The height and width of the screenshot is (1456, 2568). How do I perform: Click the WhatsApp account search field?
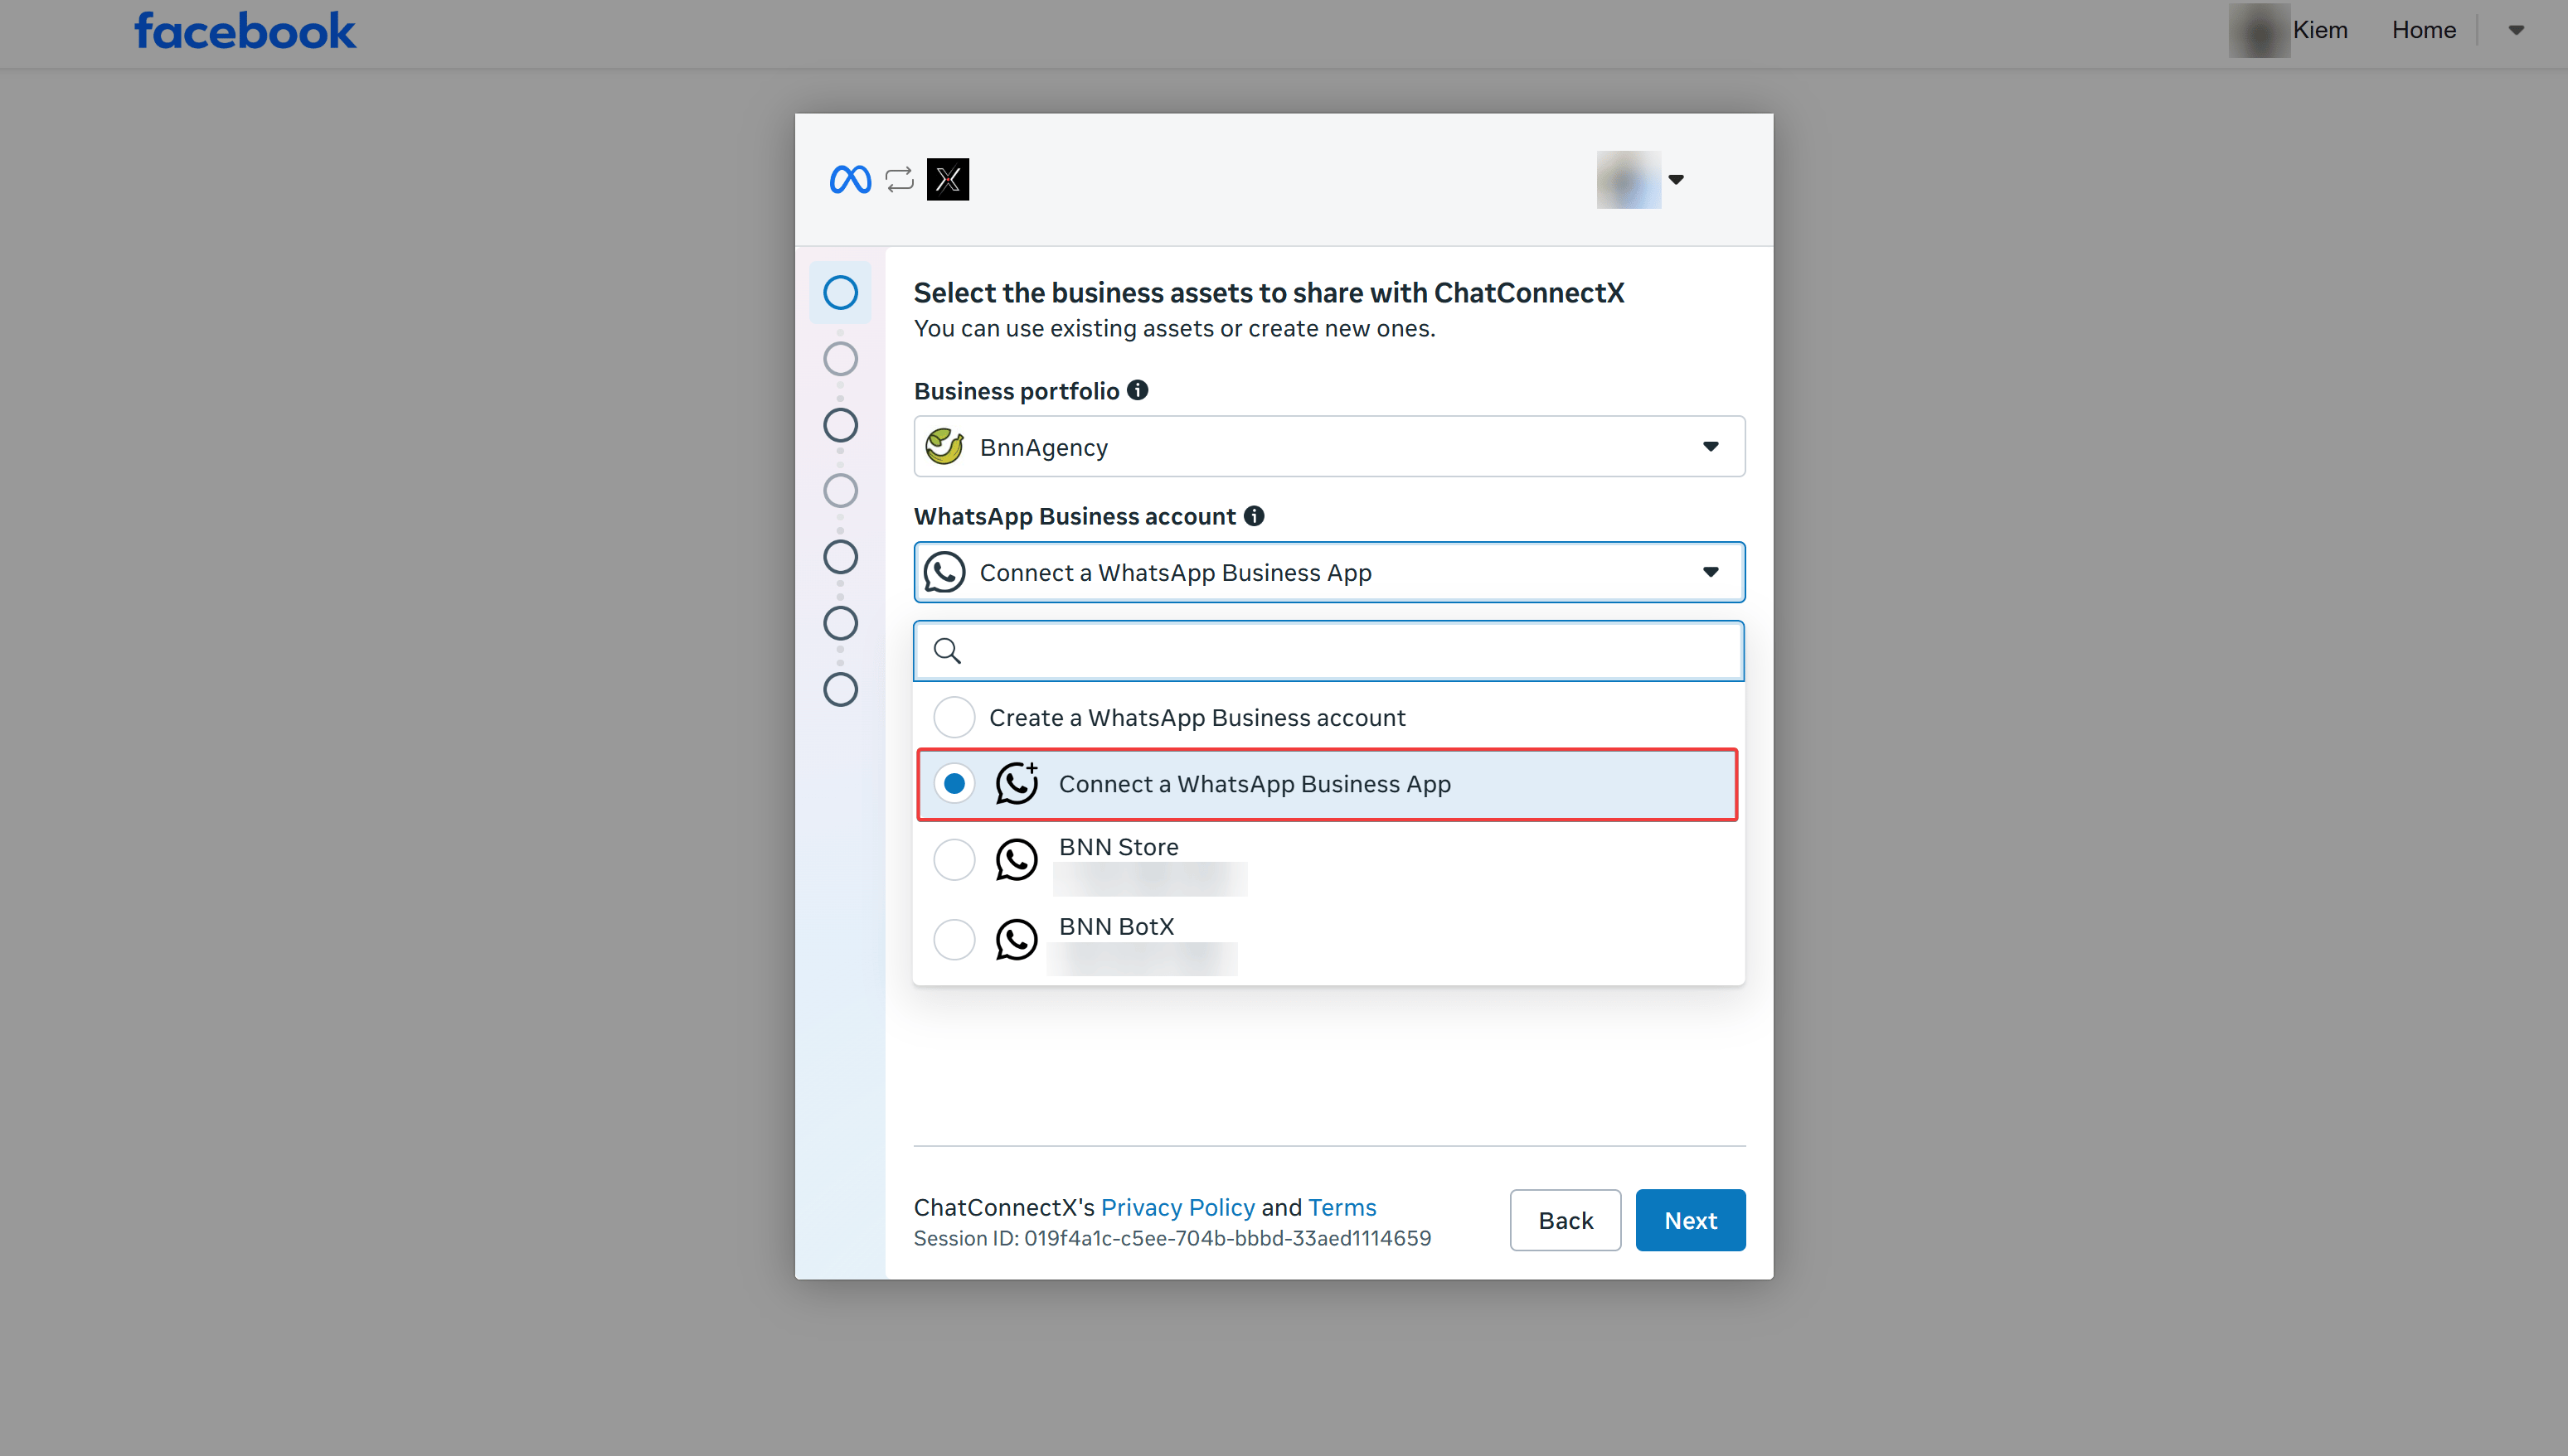1329,651
